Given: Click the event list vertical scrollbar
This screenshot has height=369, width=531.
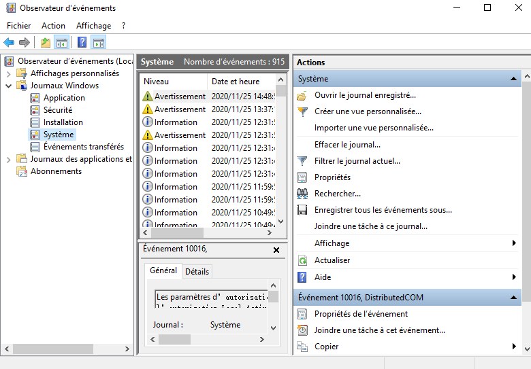Looking at the screenshot, I should point(281,156).
